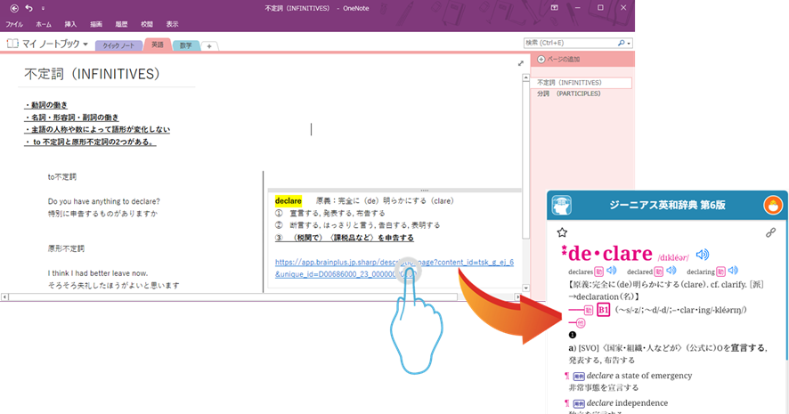Click the highlighted word declare
The image size is (789, 414).
[289, 200]
